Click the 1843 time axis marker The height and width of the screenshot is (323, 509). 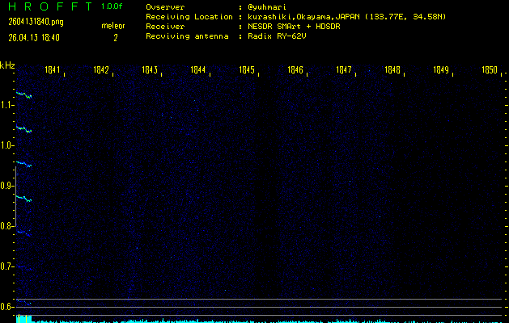[x=150, y=70]
